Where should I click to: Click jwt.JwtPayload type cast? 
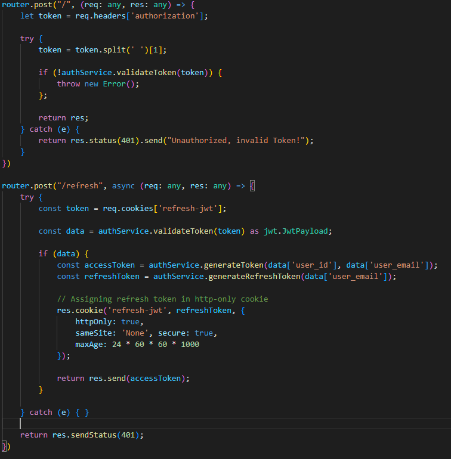(x=296, y=231)
